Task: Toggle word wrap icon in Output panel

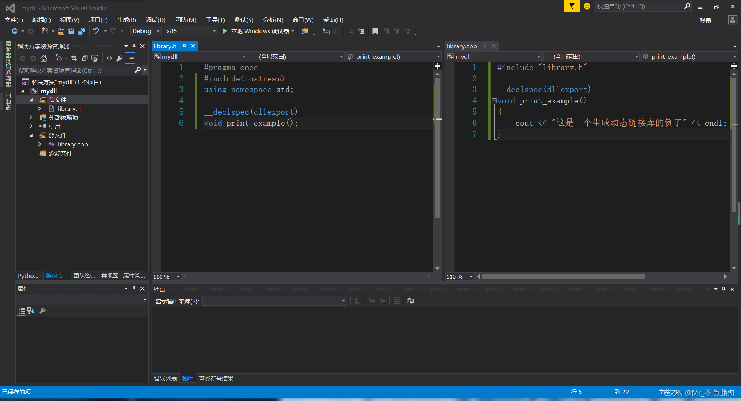Action: click(x=411, y=301)
